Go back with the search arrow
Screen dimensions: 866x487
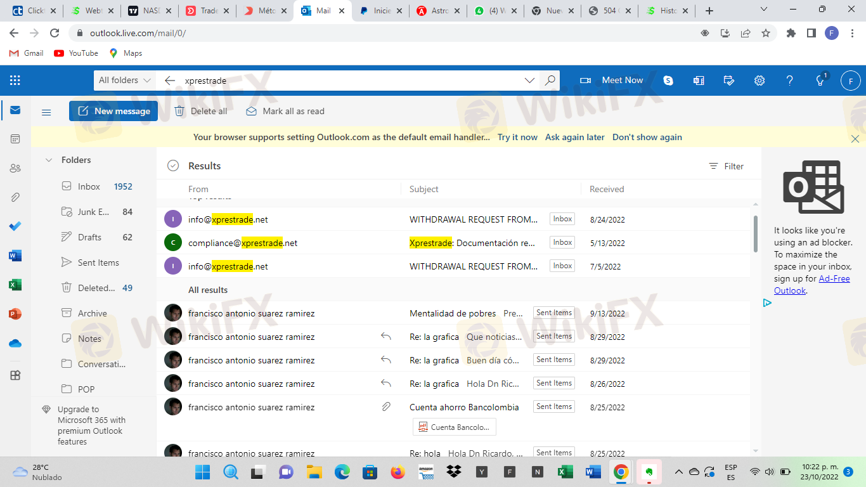[x=169, y=81]
